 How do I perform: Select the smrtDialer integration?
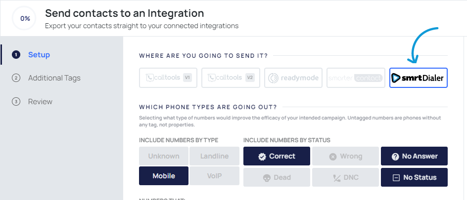(x=418, y=78)
